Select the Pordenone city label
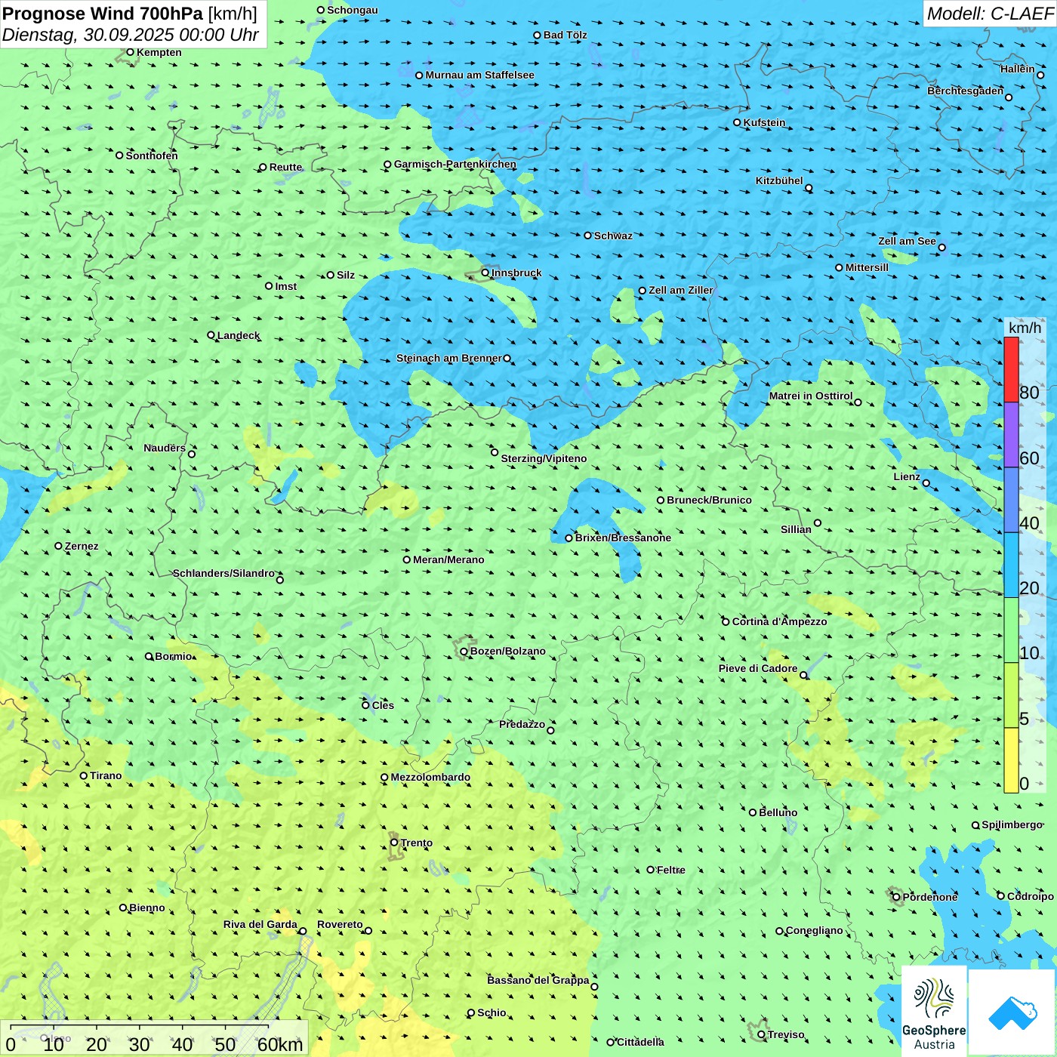1057x1057 pixels. 930,897
